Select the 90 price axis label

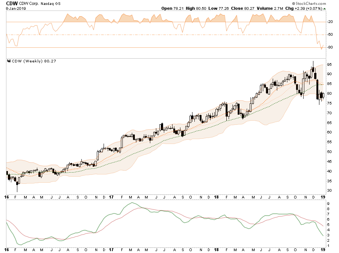point(330,74)
